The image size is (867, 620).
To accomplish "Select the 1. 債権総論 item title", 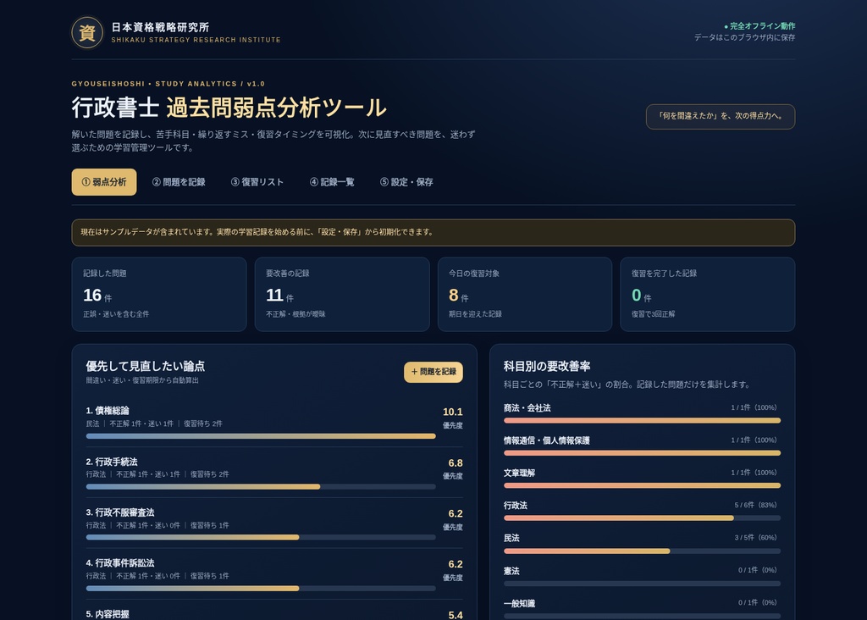I will tap(108, 411).
